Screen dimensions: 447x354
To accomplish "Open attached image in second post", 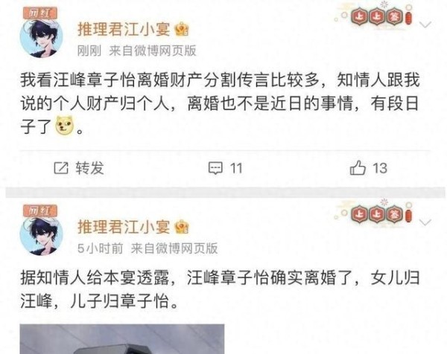I will (x=122, y=339).
